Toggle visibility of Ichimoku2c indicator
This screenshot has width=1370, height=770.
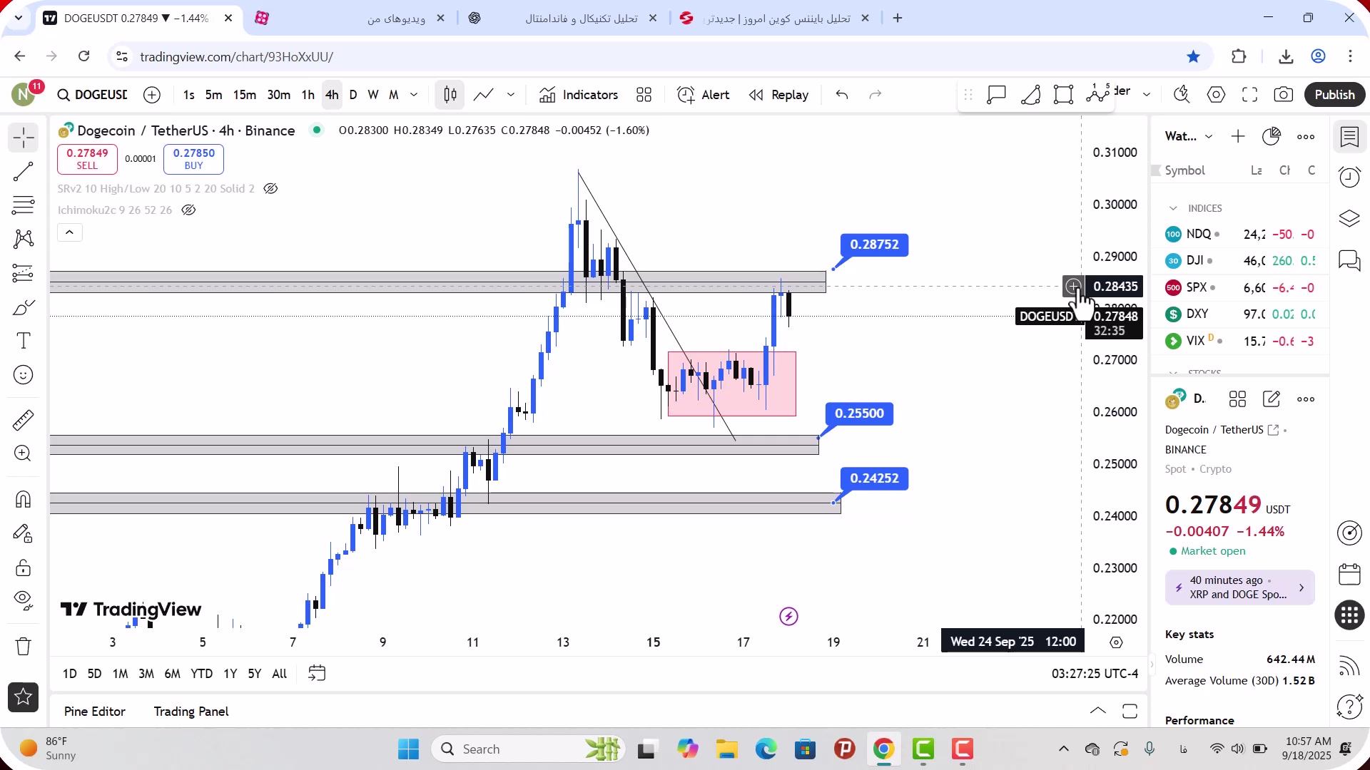[188, 210]
